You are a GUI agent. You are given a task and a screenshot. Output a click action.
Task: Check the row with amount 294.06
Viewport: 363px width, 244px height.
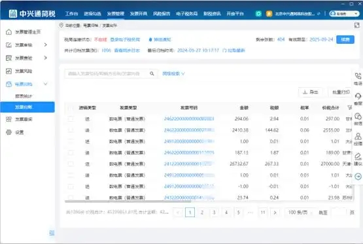point(71,119)
